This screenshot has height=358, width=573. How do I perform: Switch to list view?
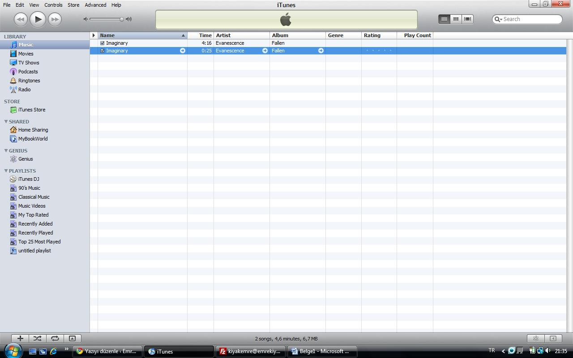coord(444,19)
